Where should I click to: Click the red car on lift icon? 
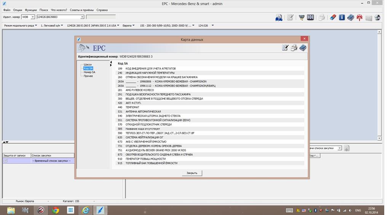point(359,17)
